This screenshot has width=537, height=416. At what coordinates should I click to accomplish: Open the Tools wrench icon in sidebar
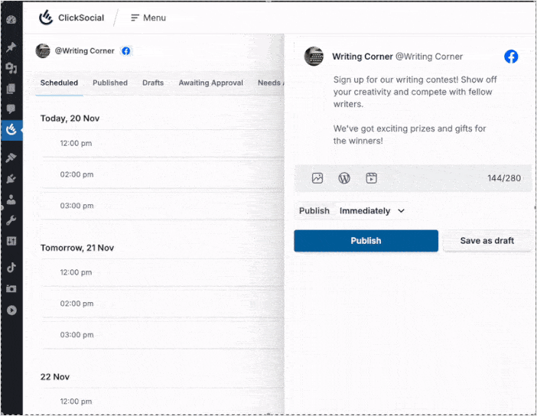11,220
